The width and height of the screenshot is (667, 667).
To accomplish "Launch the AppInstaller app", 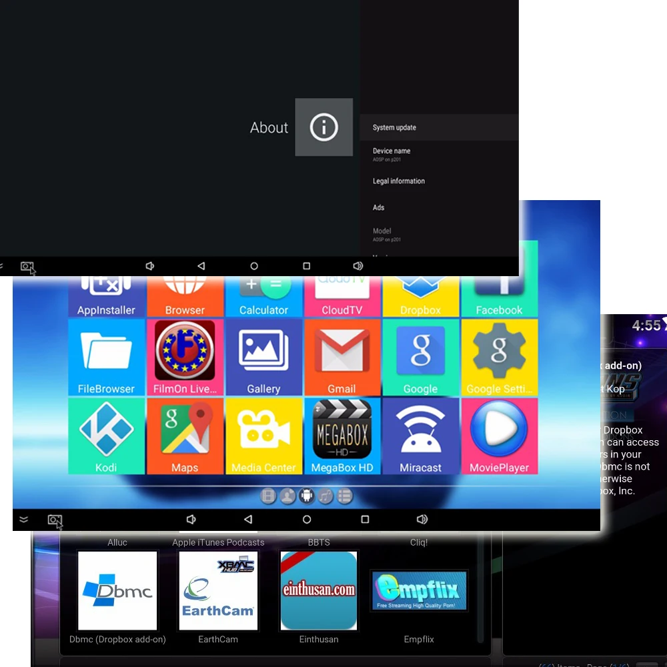I will (106, 297).
